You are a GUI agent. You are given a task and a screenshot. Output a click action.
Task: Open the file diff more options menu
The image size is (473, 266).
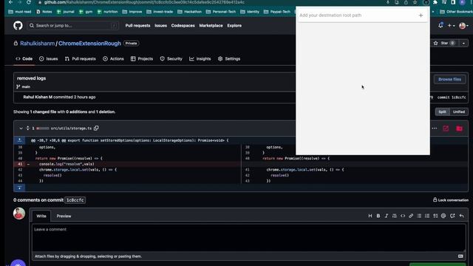coord(435,129)
